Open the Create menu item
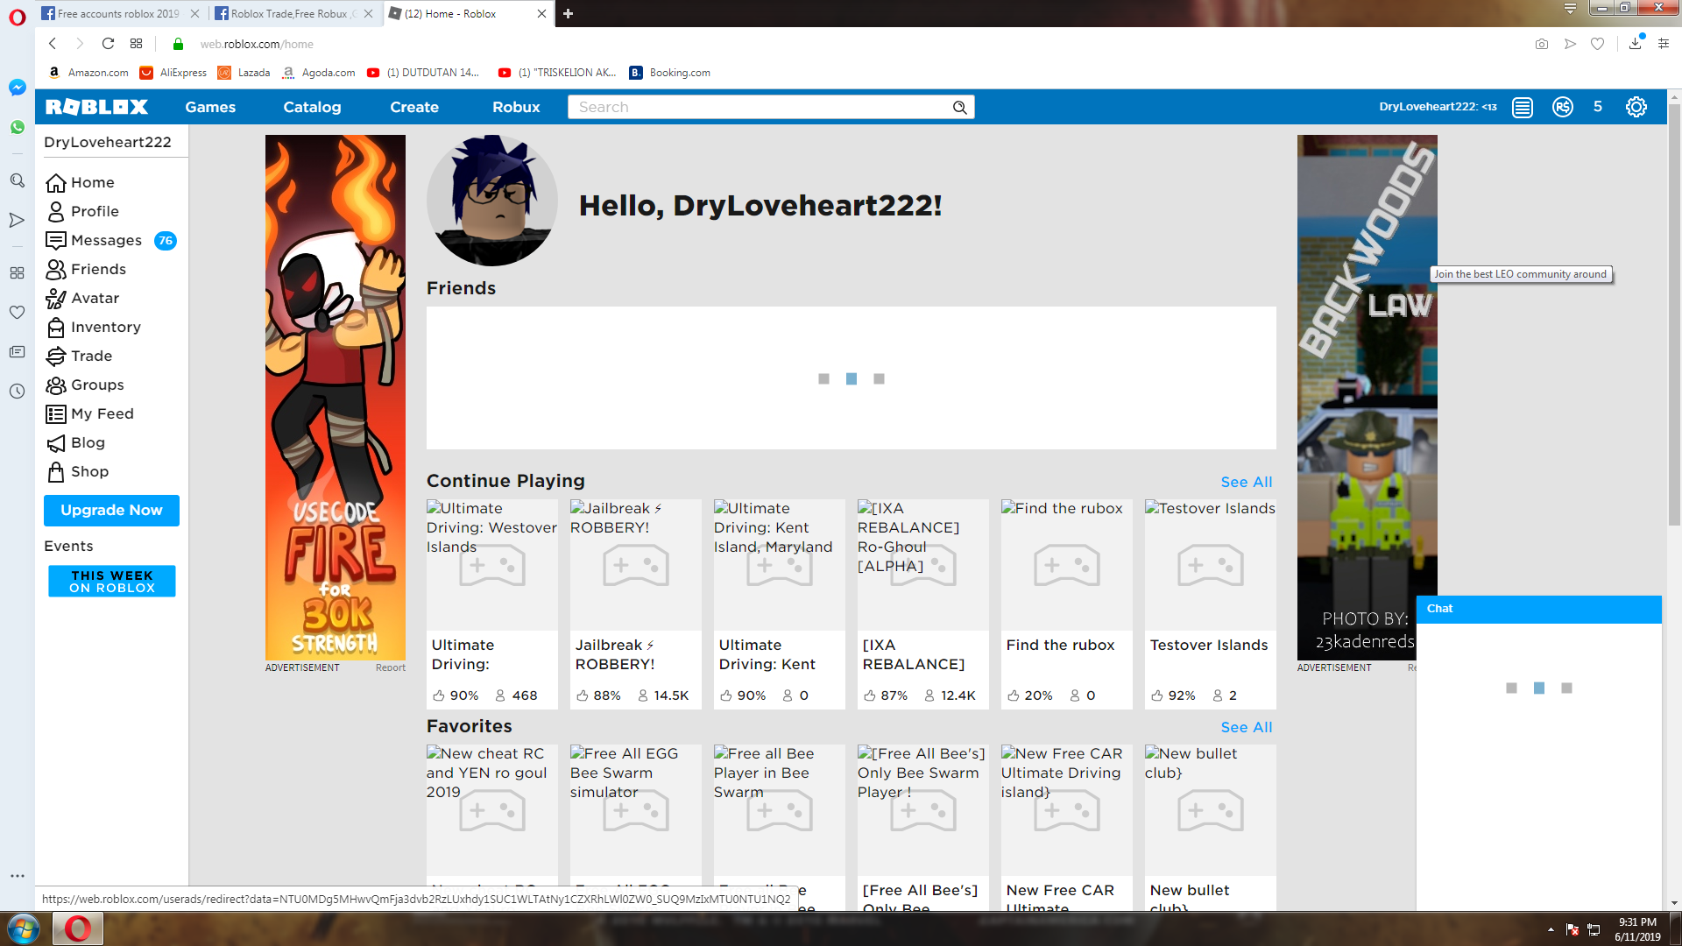This screenshot has width=1682, height=946. pyautogui.click(x=414, y=107)
